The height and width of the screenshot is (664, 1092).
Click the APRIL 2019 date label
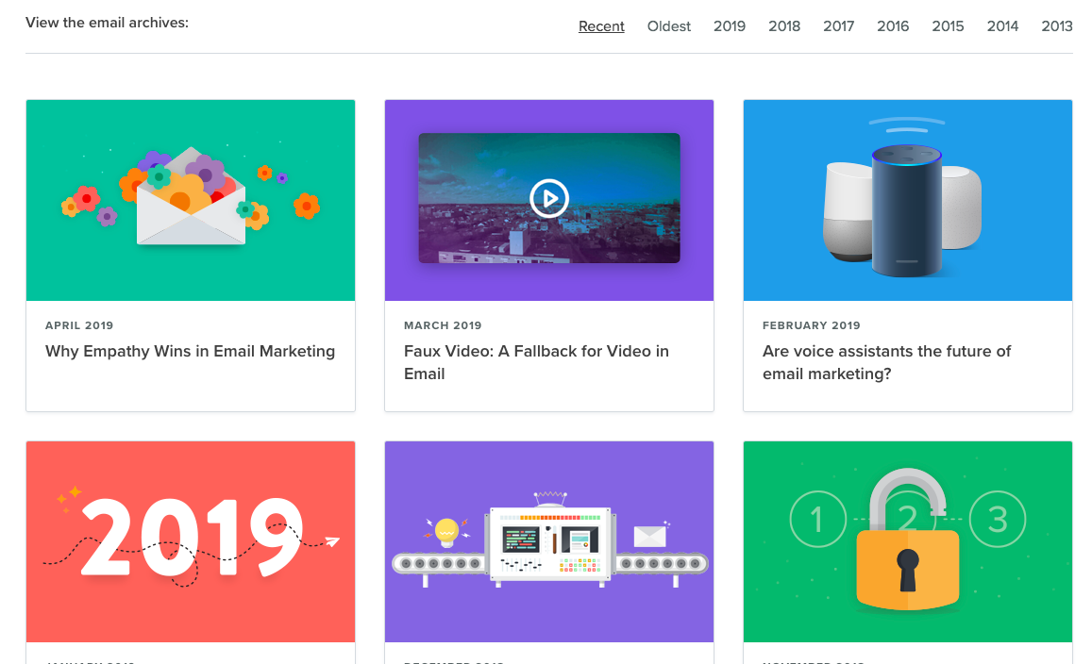click(x=79, y=325)
